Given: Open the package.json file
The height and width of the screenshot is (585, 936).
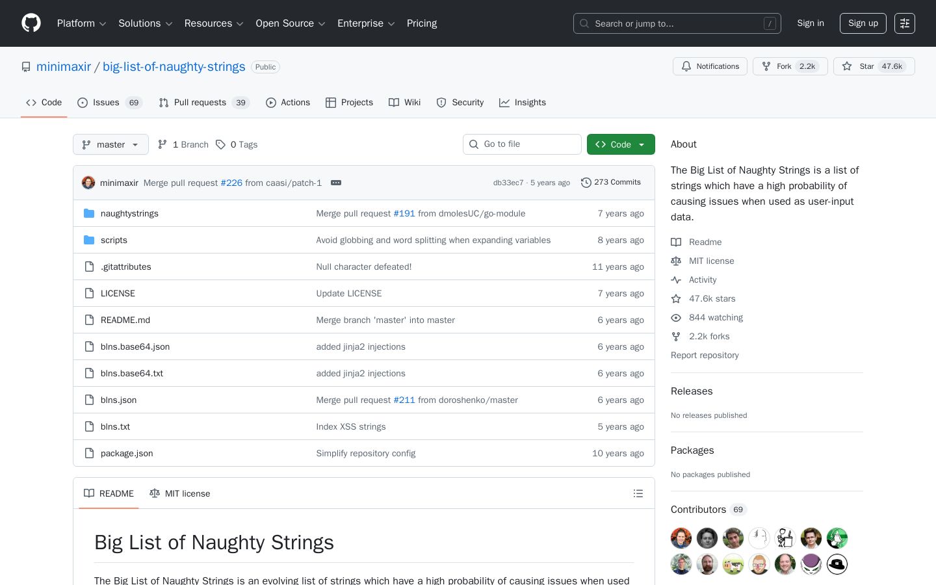Looking at the screenshot, I should (127, 453).
